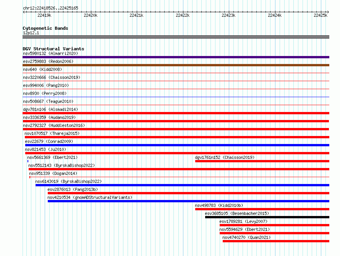Select the purple nsv5980132 variant bar

[176, 57]
